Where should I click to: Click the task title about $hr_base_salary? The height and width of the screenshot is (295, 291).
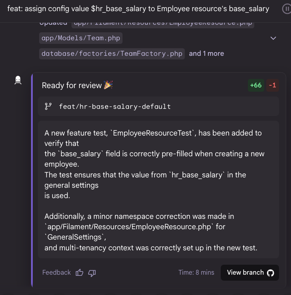click(x=138, y=9)
